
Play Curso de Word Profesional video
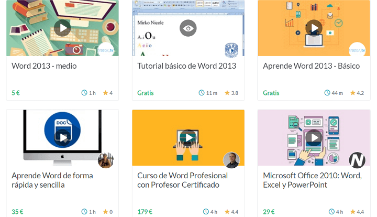[188, 138]
